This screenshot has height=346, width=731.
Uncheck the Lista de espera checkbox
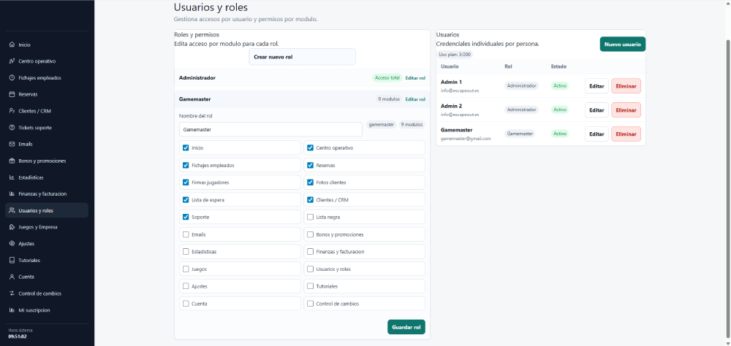[186, 200]
